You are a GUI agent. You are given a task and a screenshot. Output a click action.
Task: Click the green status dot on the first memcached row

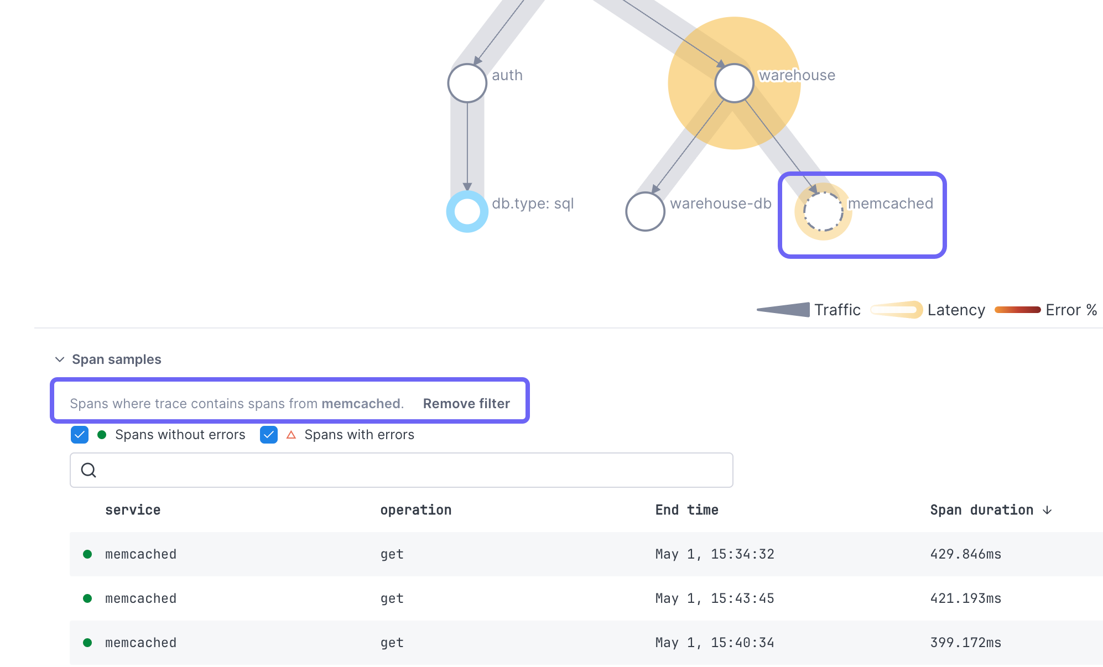pyautogui.click(x=87, y=554)
